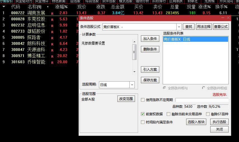The width and height of the screenshot is (239, 142).
Task: Select stock name 乔锋智能
Action: pos(36,62)
